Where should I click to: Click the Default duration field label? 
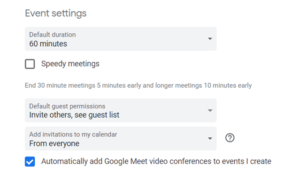coord(53,35)
